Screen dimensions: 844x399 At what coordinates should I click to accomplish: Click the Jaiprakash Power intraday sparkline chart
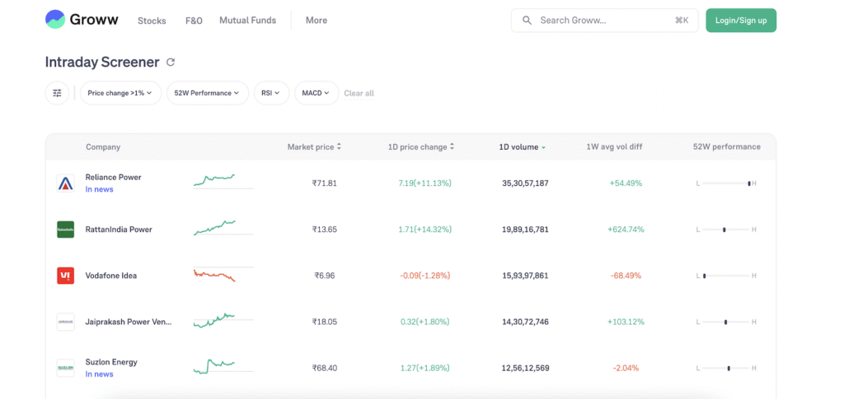[x=223, y=321]
